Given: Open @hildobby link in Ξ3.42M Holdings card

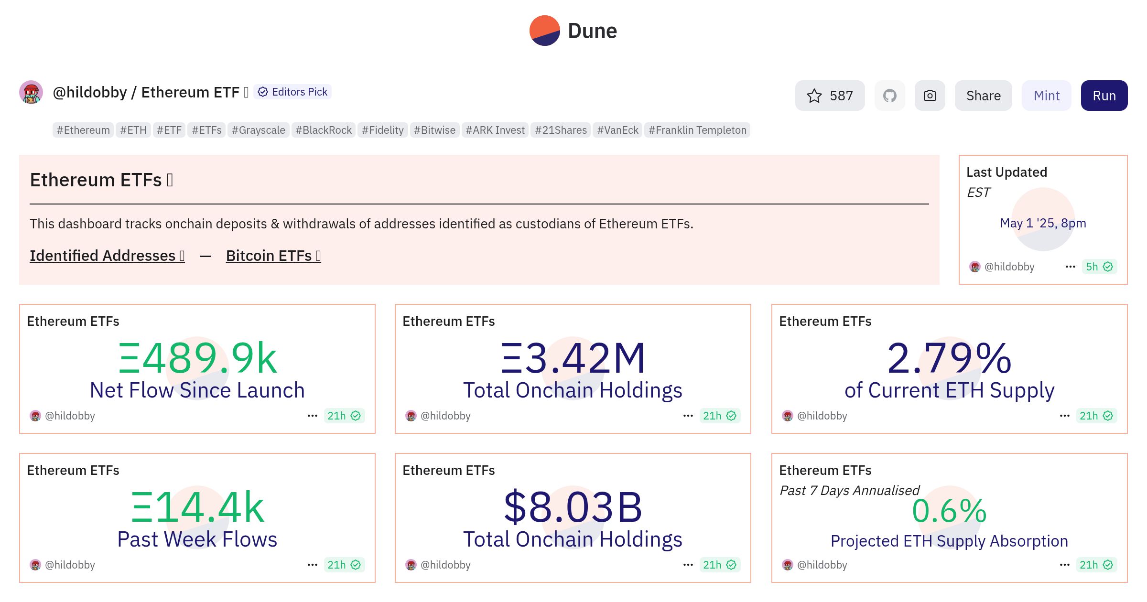Looking at the screenshot, I should pos(445,416).
